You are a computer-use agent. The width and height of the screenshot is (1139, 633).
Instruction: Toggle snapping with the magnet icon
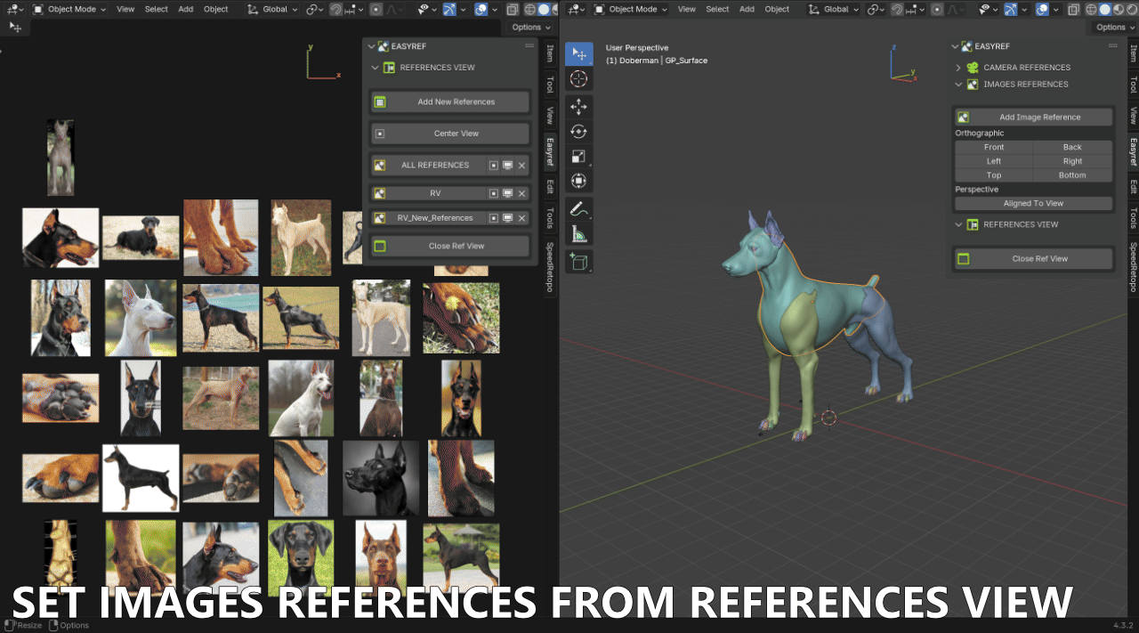(x=899, y=9)
